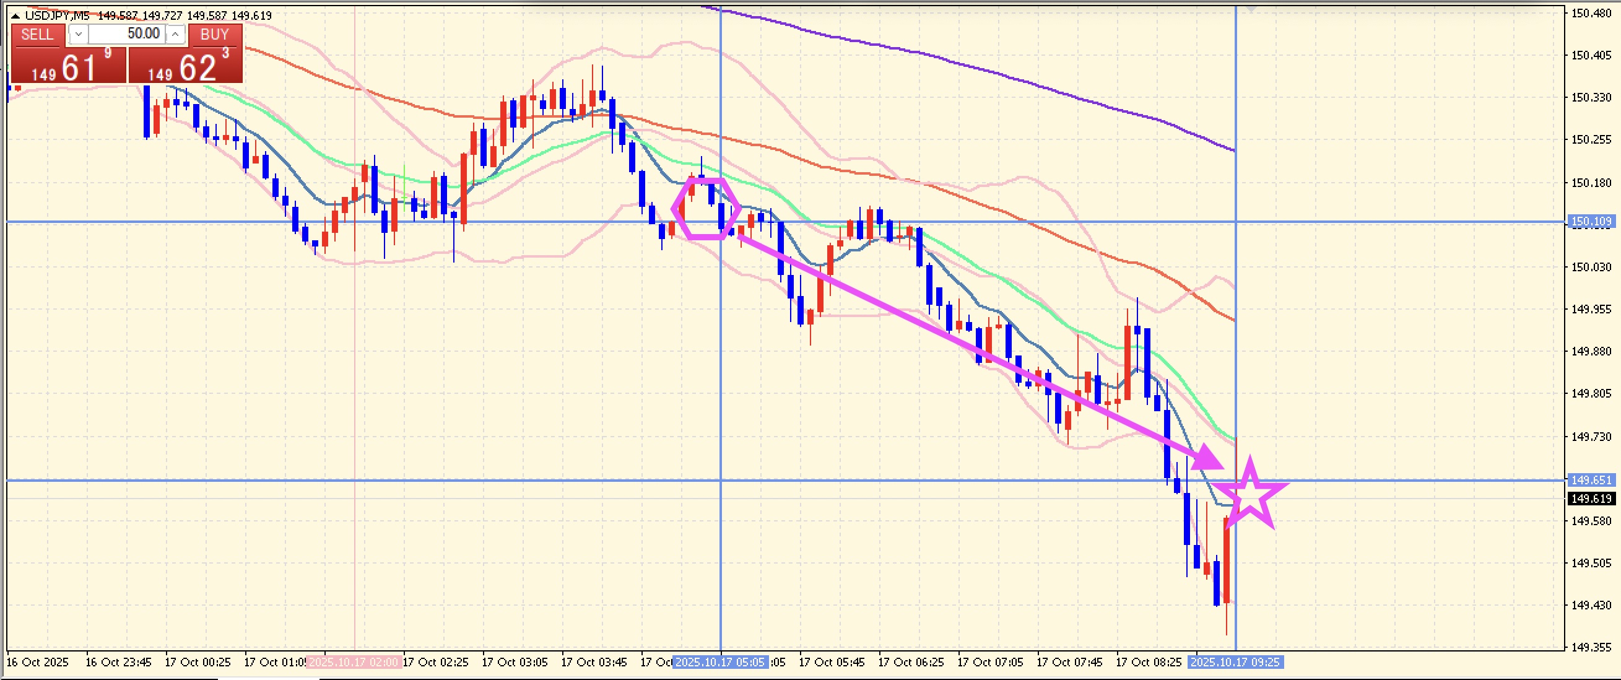Click the 150.480 label on price scale
The image size is (1621, 680).
tap(1591, 13)
